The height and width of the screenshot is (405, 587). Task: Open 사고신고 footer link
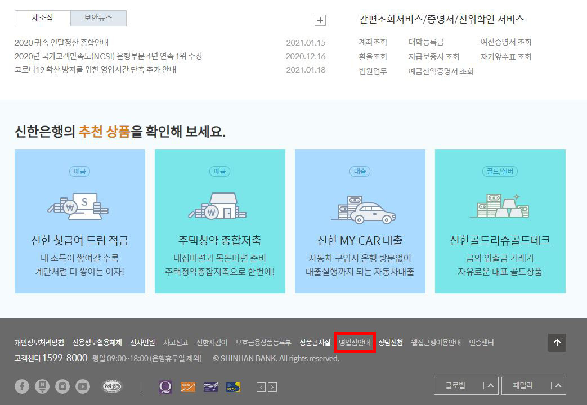pyautogui.click(x=176, y=343)
